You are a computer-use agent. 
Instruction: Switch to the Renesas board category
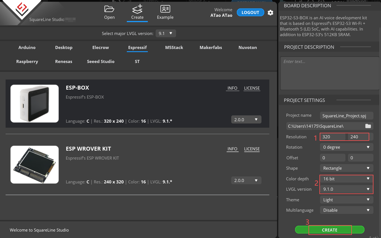[x=64, y=62]
